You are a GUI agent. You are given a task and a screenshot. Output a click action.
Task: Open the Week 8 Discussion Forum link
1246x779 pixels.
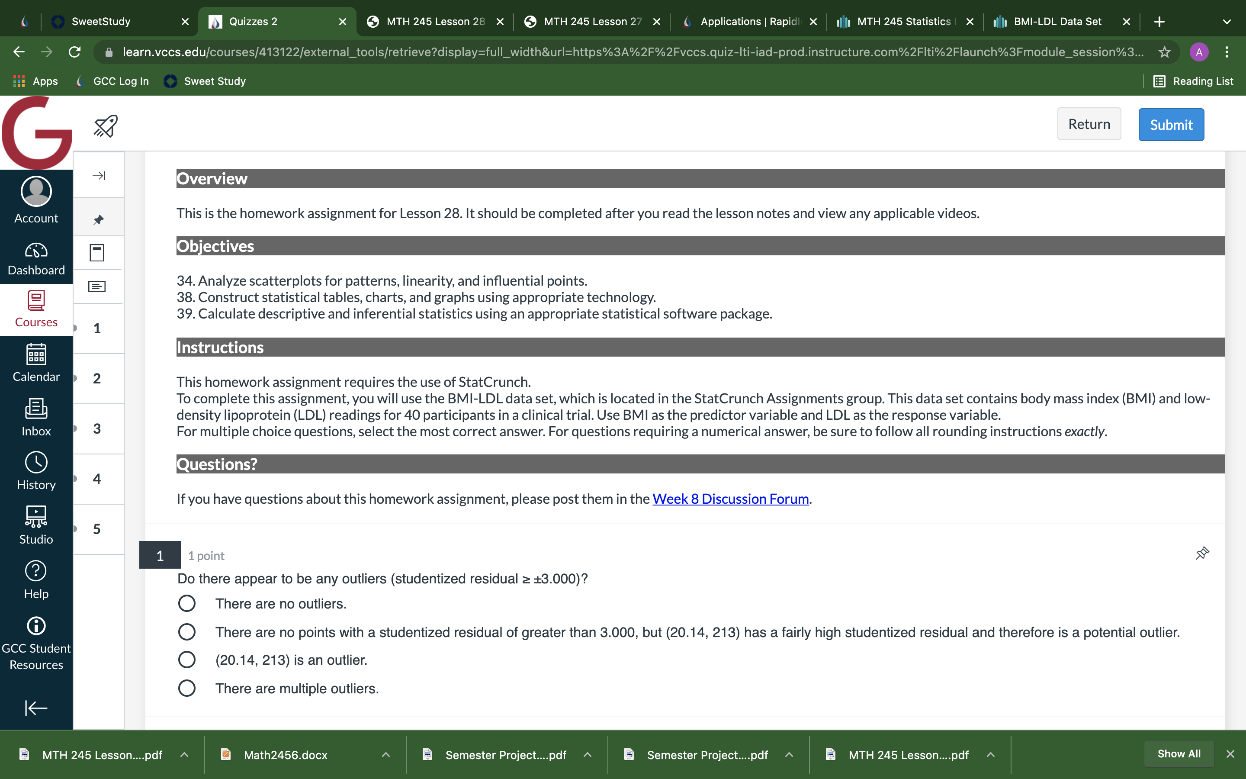pos(730,499)
